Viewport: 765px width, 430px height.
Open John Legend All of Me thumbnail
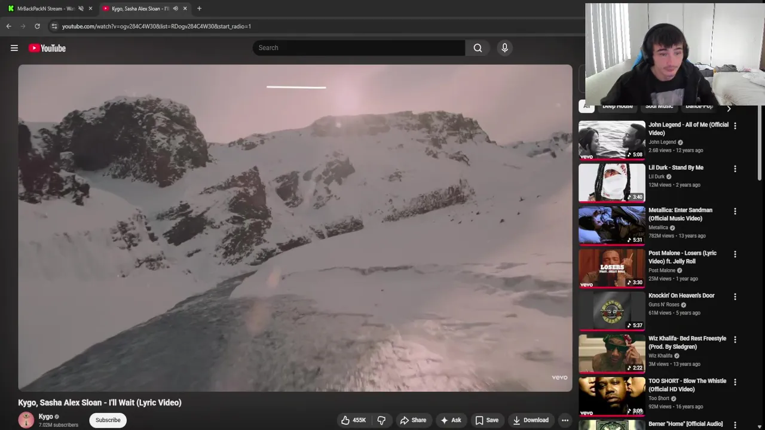[x=611, y=140]
